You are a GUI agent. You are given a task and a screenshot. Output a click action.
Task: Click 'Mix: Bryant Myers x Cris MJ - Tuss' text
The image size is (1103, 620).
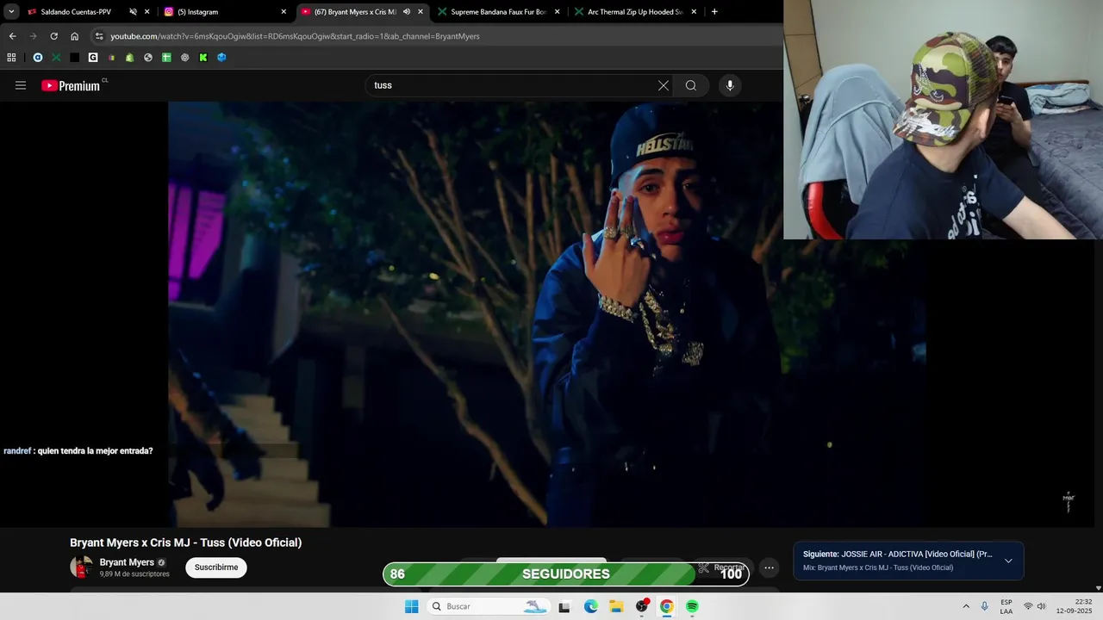(x=878, y=567)
